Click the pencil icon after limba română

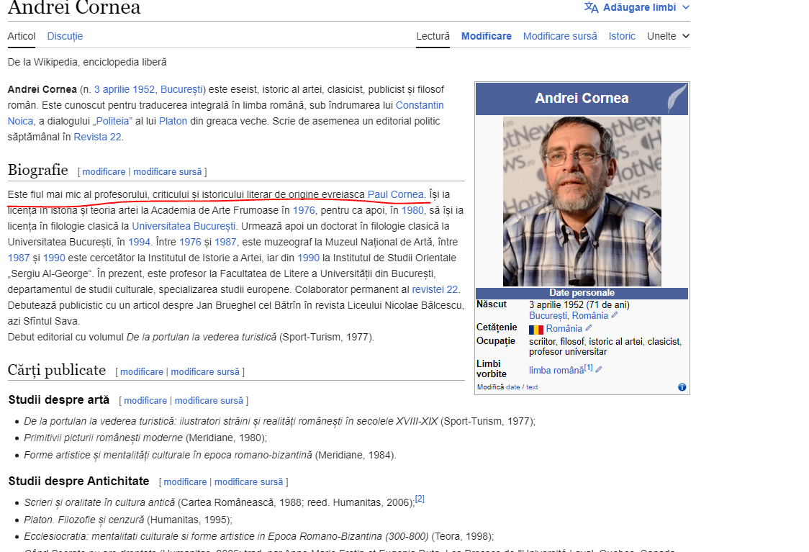click(x=599, y=370)
